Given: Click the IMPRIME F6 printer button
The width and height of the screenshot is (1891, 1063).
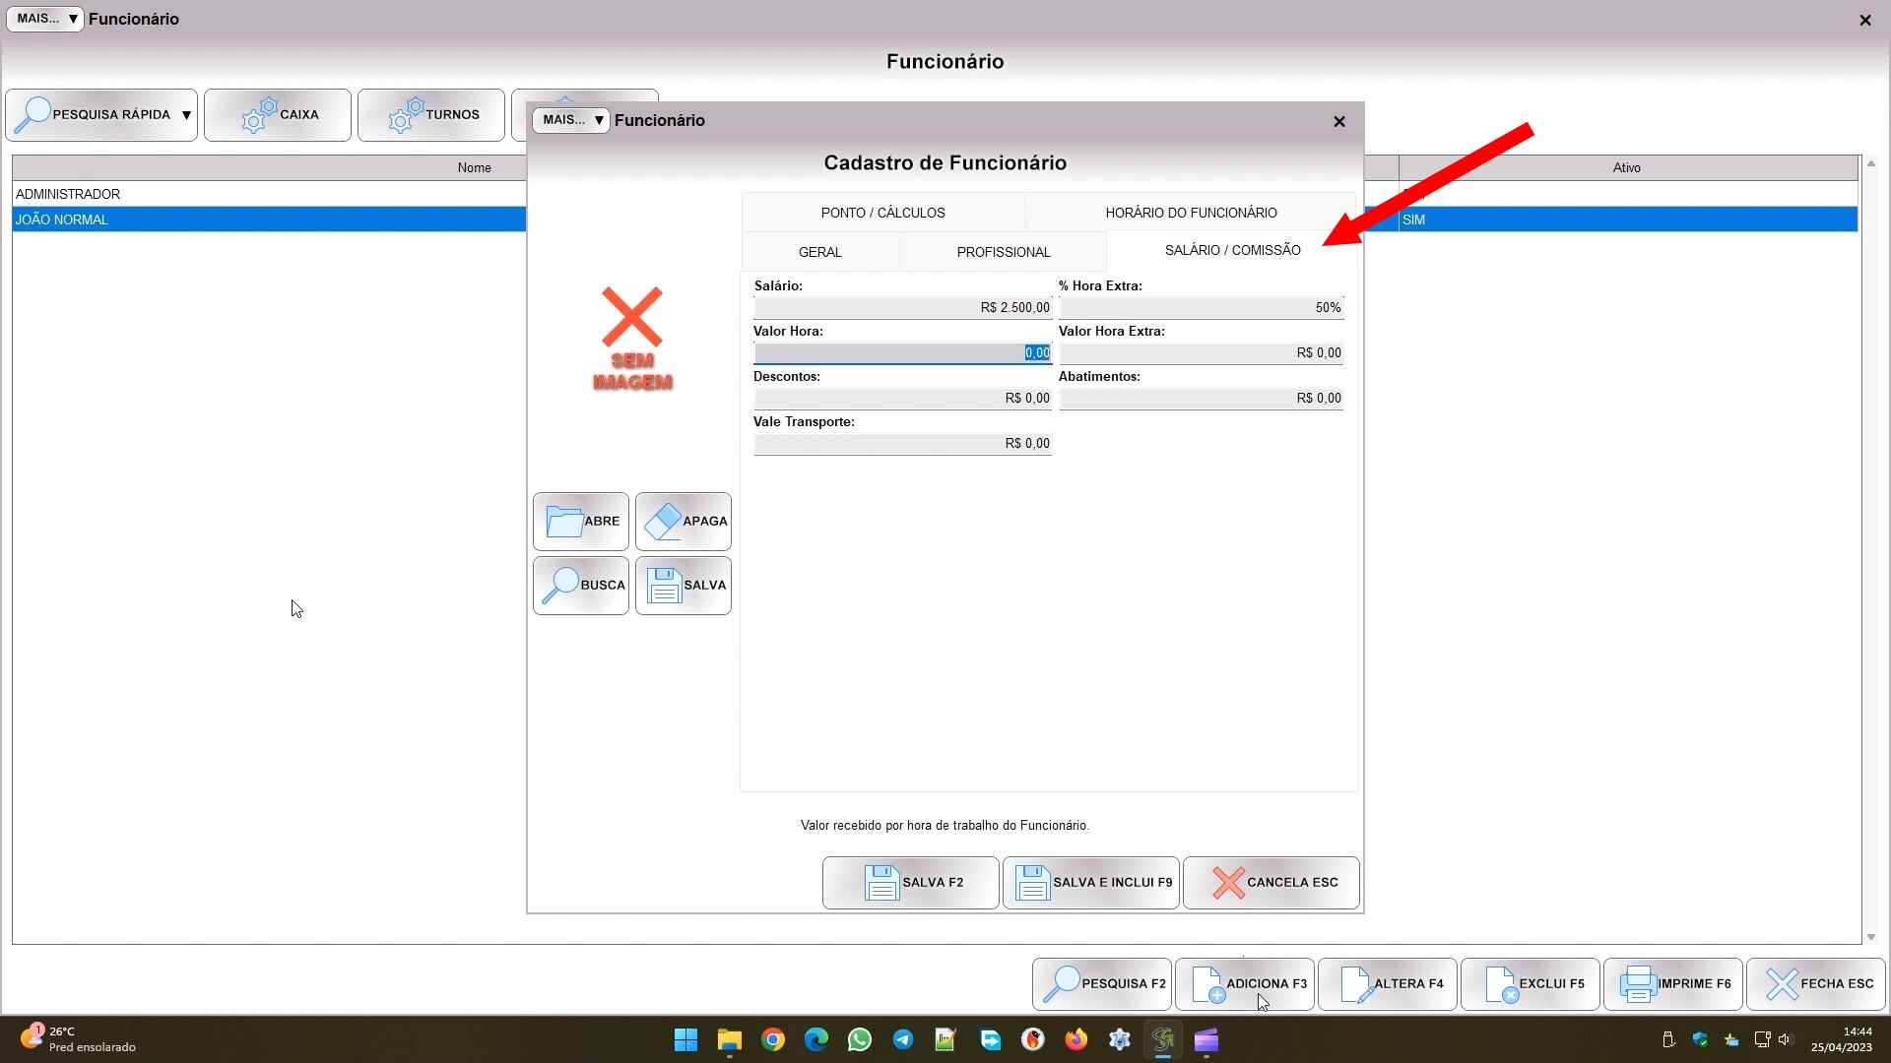Looking at the screenshot, I should 1673,984.
